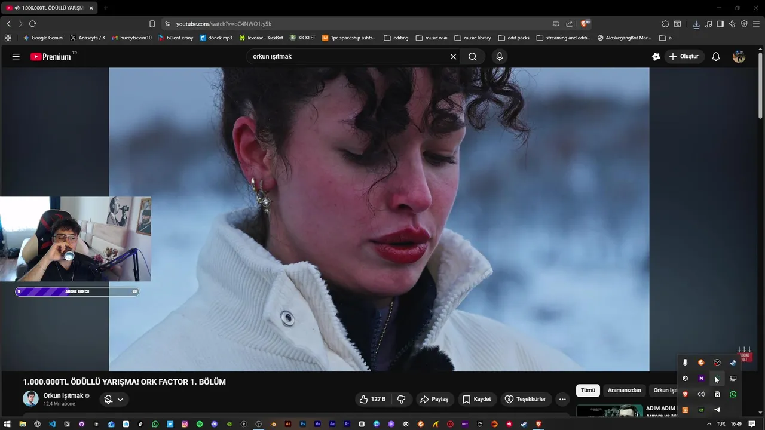
Task: Open the Brave main menu
Action: [756, 24]
